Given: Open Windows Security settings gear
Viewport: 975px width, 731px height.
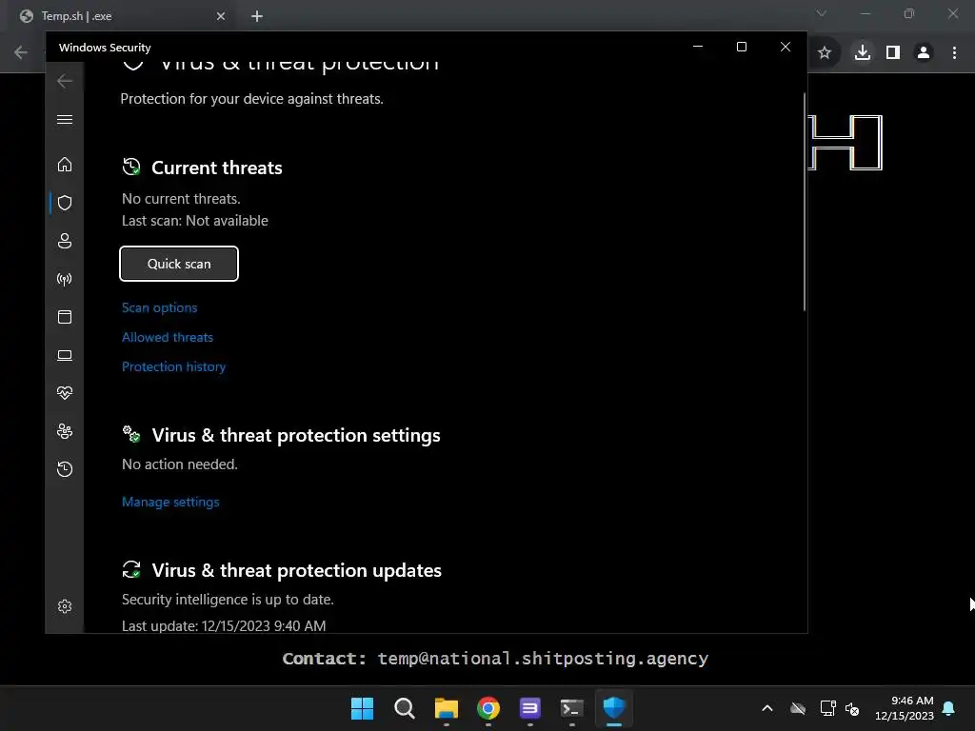Looking at the screenshot, I should [65, 606].
